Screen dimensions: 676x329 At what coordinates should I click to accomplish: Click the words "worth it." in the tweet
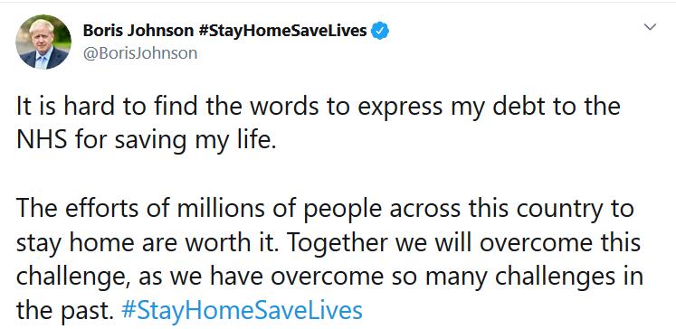click(x=246, y=243)
